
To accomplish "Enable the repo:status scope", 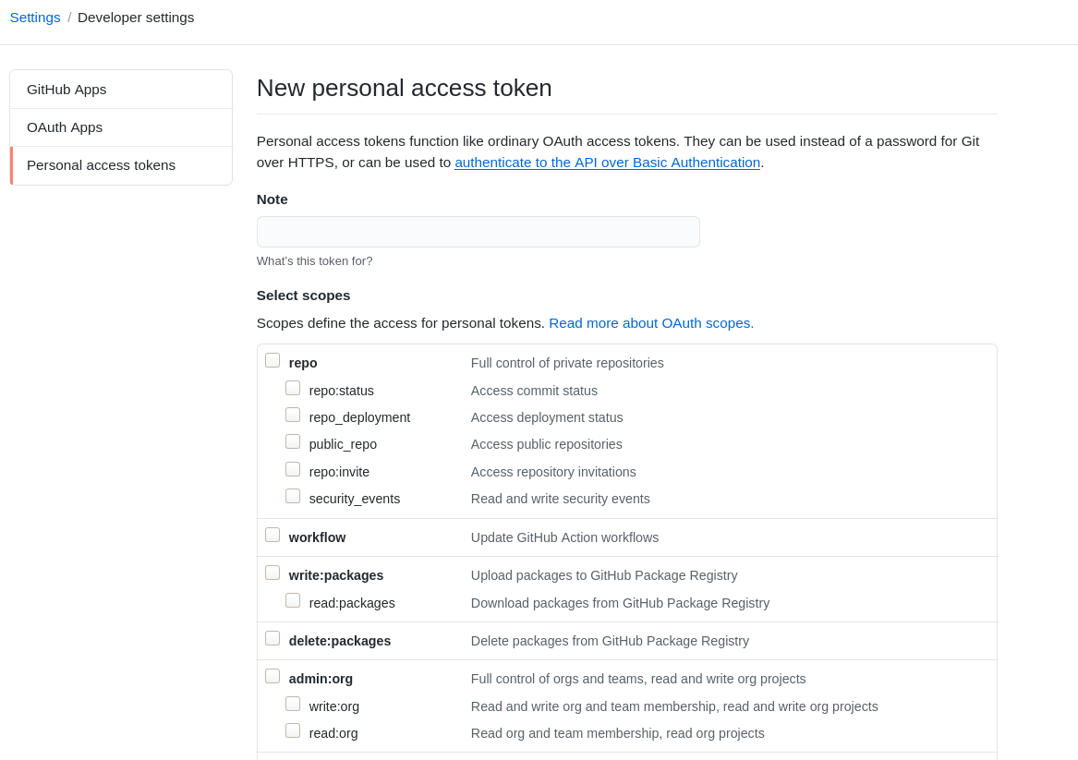I will 293,388.
